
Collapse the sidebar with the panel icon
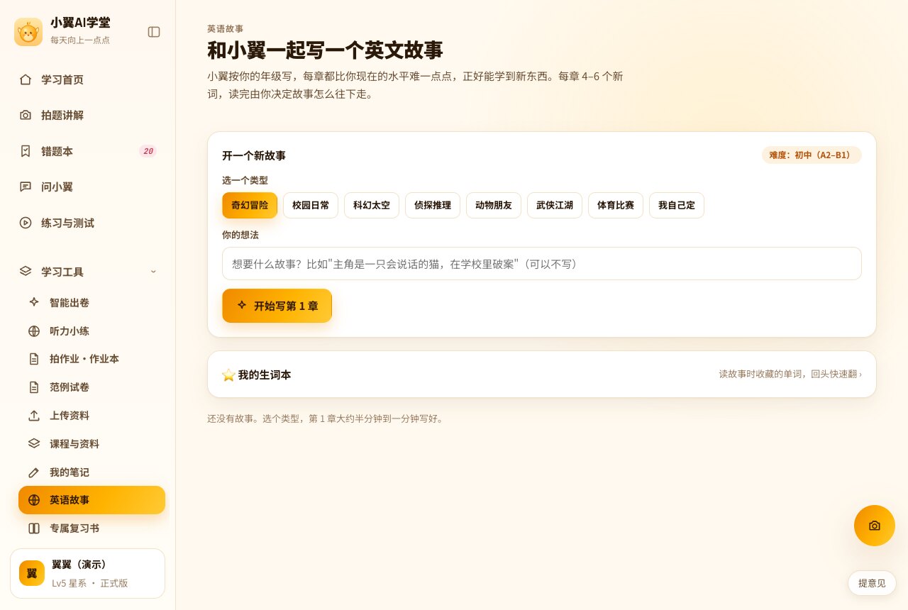[154, 32]
